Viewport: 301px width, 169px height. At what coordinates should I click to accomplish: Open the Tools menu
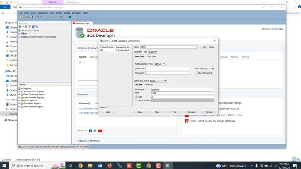pos(67,13)
